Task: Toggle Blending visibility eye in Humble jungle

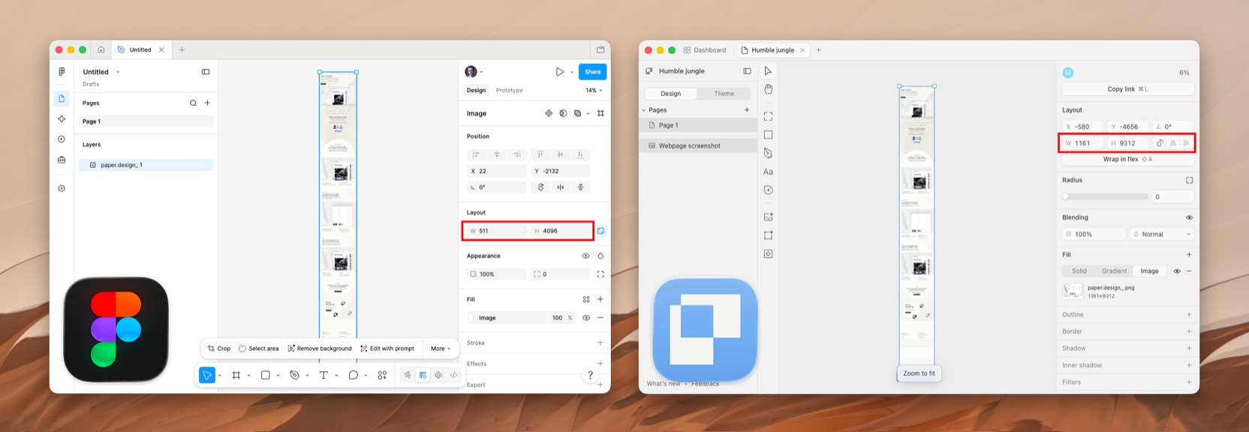Action: (1189, 217)
